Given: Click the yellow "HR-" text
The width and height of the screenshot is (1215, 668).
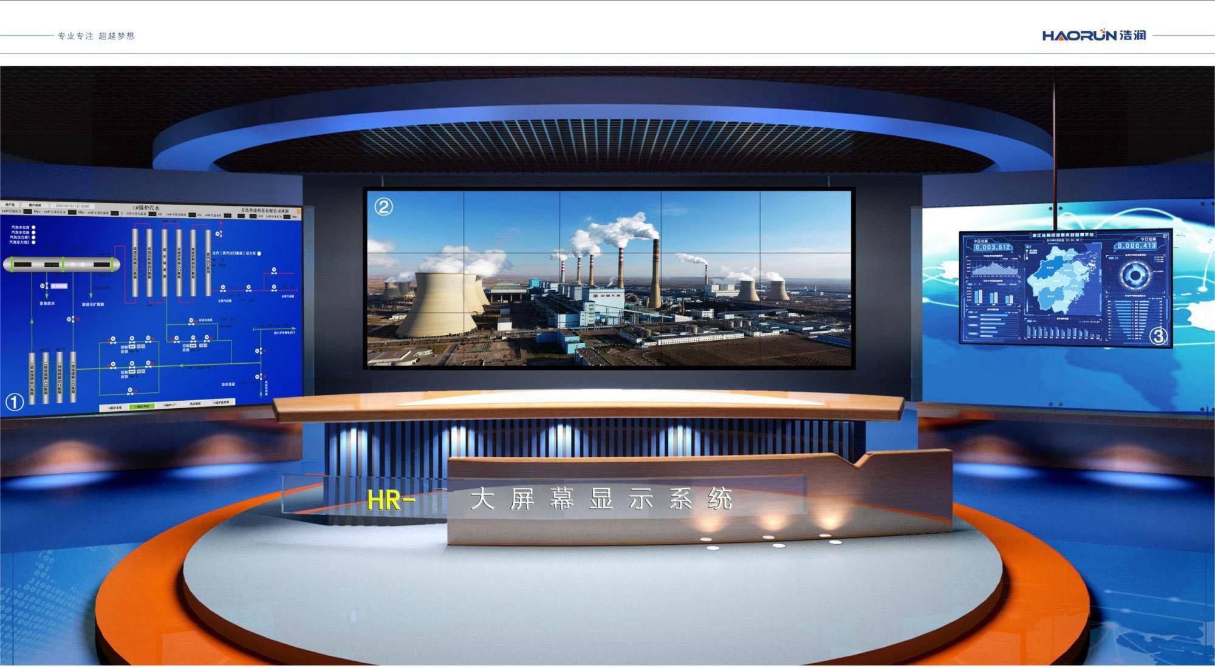Looking at the screenshot, I should coord(391,500).
